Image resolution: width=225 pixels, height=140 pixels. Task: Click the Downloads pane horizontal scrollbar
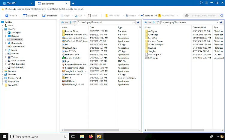click(91, 130)
